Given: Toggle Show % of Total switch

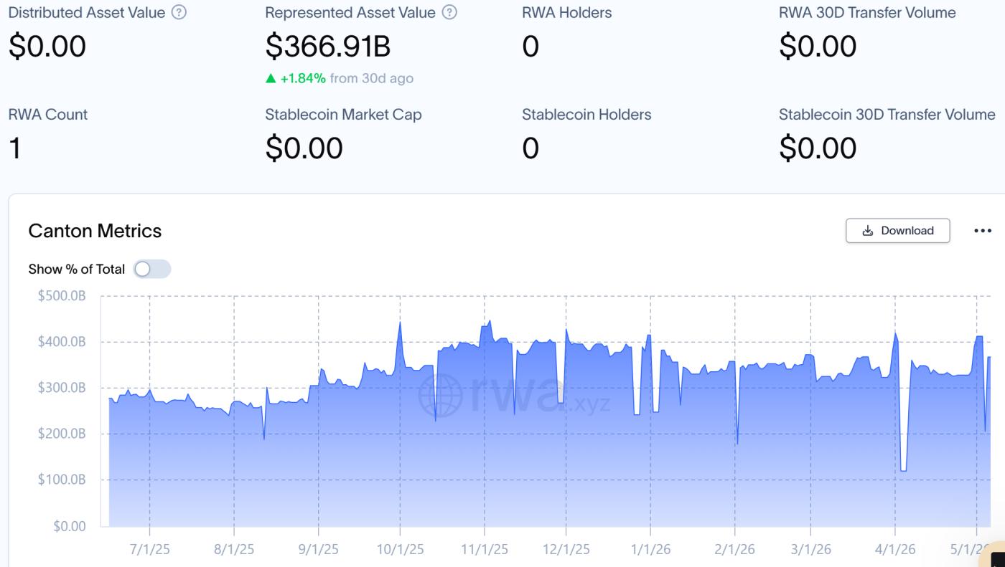Looking at the screenshot, I should coord(152,270).
